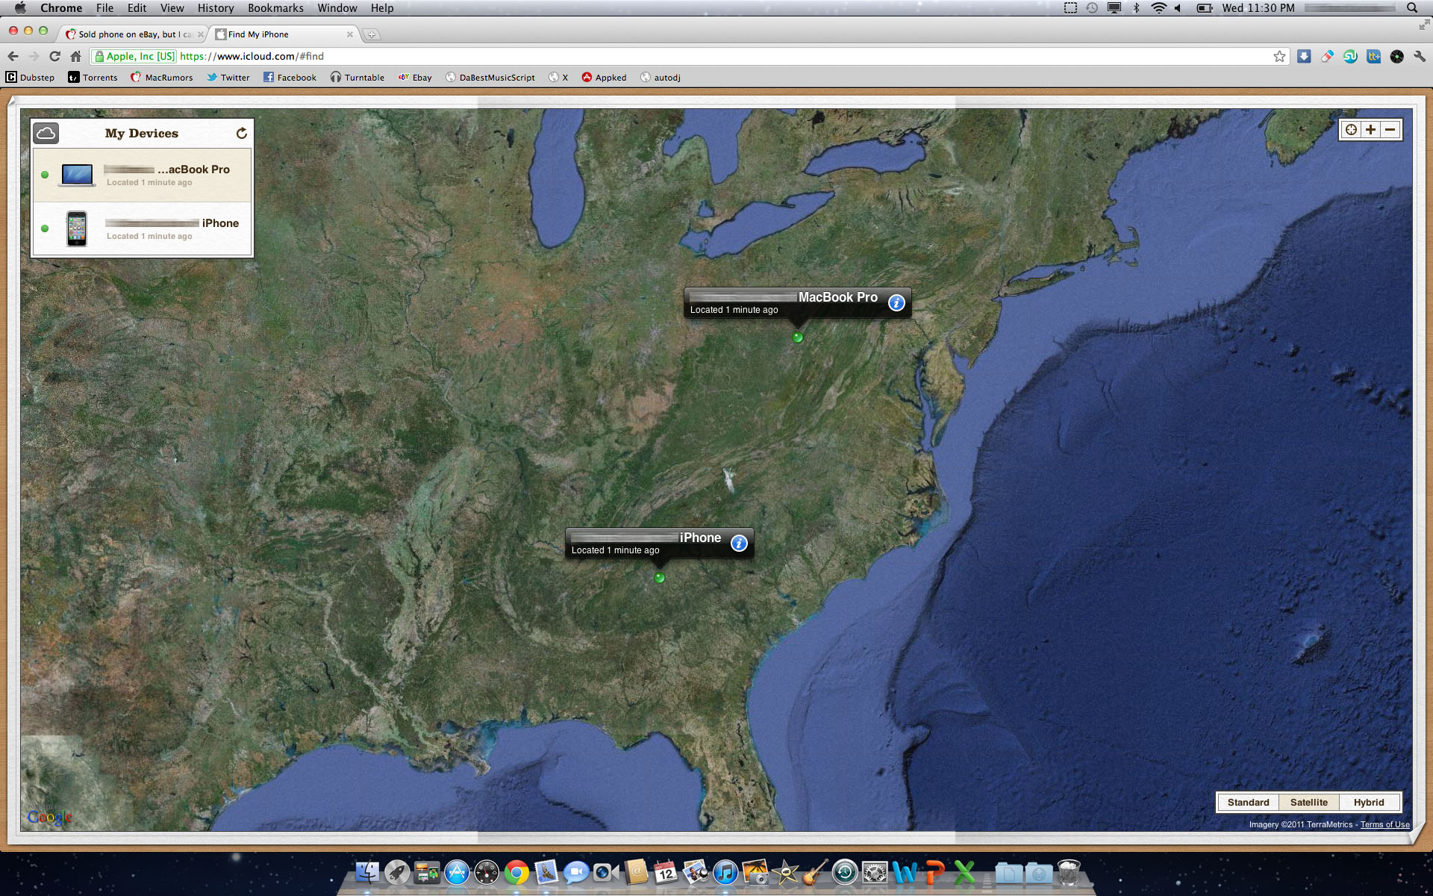Open the Bookmarks menu
The height and width of the screenshot is (896, 1433).
275,8
